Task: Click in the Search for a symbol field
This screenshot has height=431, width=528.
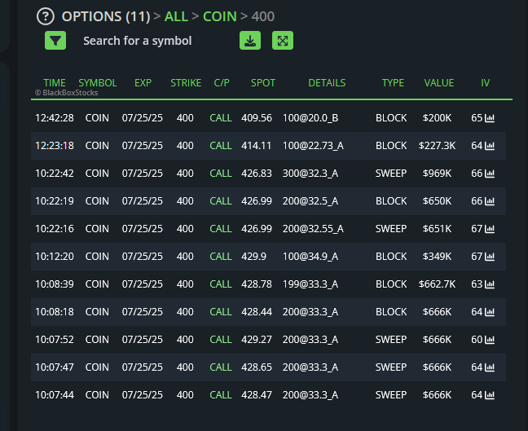Action: coord(138,41)
